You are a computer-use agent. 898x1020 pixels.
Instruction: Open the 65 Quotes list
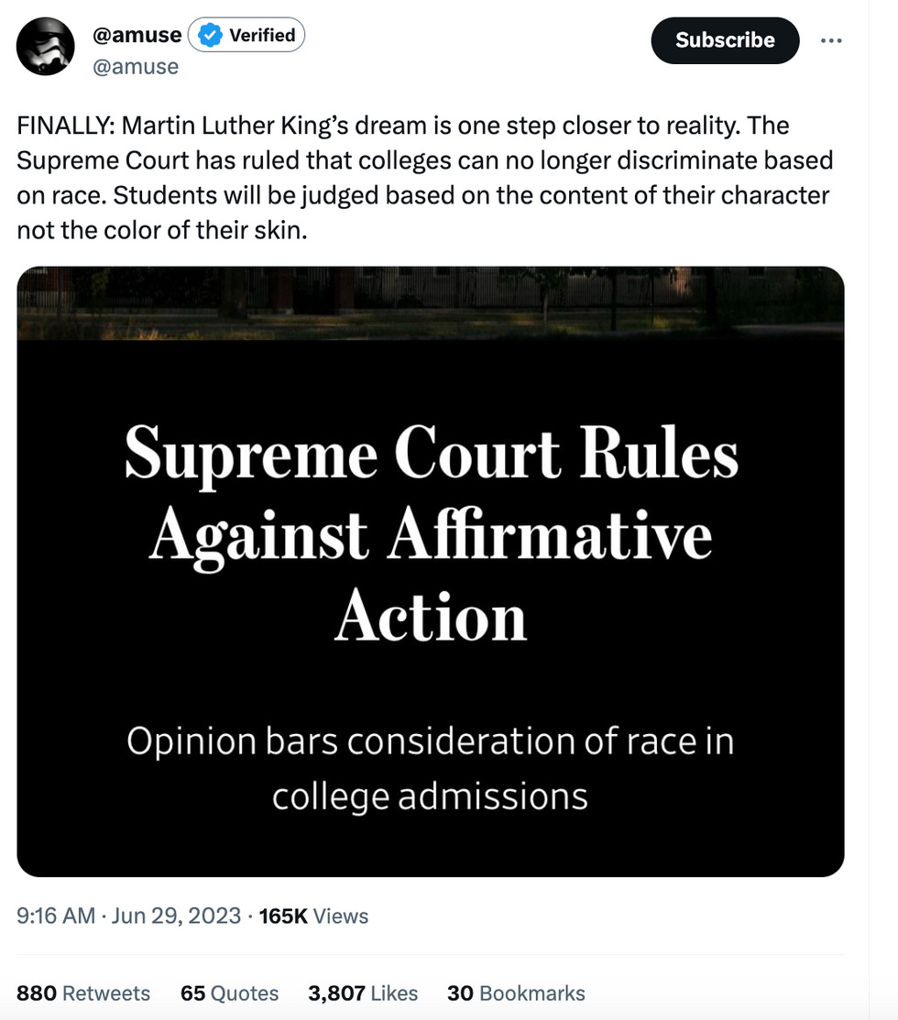(230, 993)
